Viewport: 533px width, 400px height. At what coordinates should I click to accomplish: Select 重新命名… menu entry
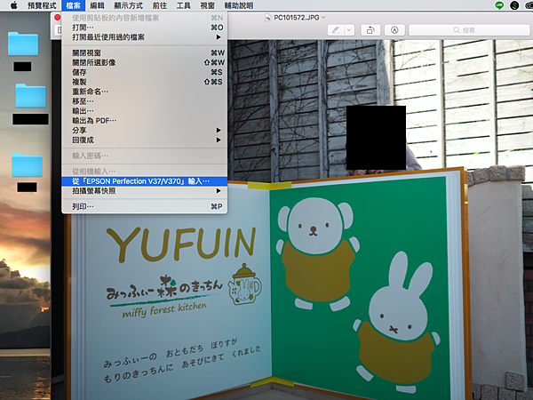[145, 92]
